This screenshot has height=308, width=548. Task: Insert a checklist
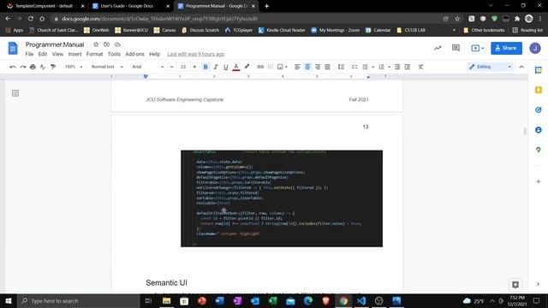(354, 67)
